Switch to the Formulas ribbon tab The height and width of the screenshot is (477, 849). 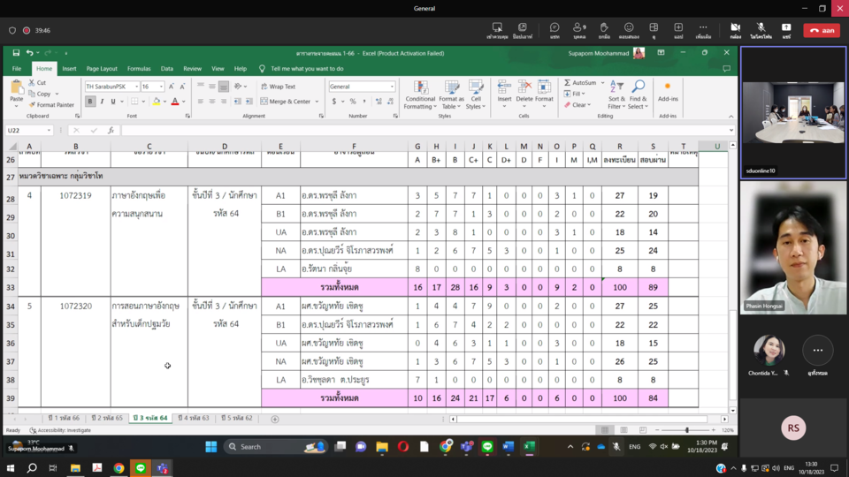(x=139, y=69)
